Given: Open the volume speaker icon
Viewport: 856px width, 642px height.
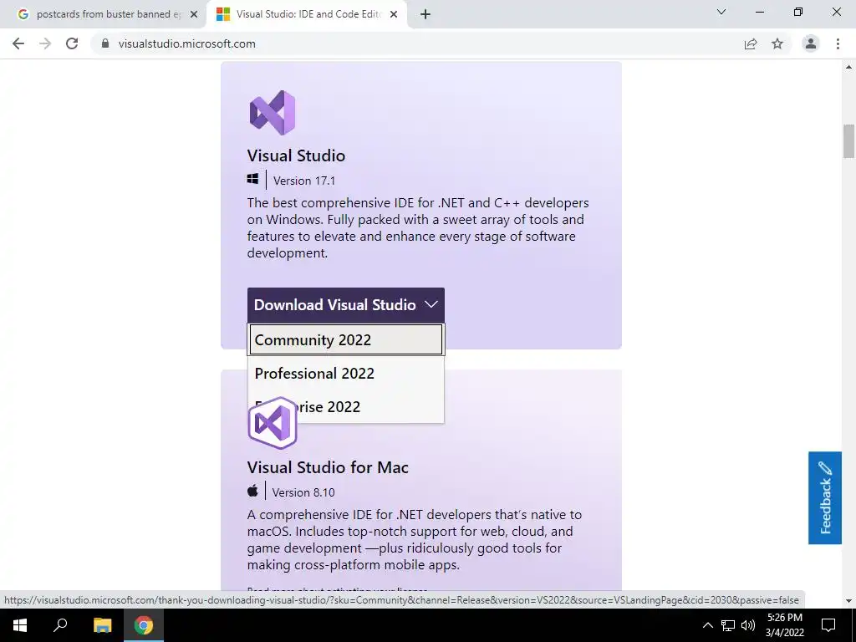Looking at the screenshot, I should [748, 625].
